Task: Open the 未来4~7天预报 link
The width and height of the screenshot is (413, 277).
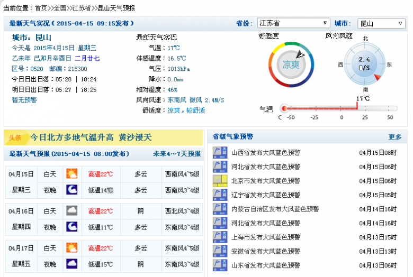Action: click(x=177, y=154)
